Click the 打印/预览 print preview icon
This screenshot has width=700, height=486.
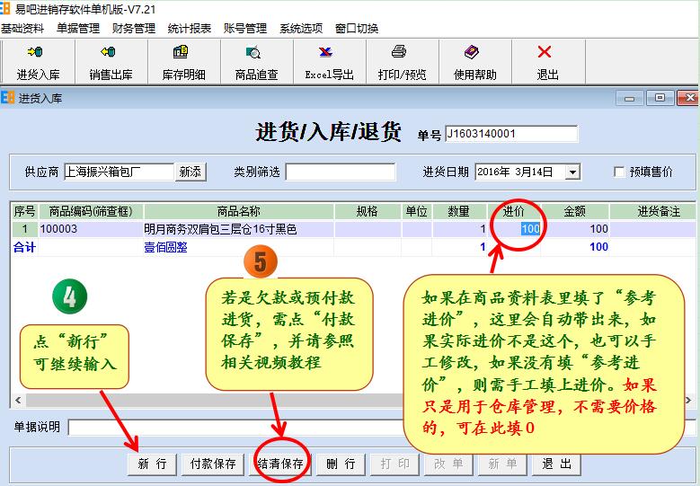coord(402,61)
